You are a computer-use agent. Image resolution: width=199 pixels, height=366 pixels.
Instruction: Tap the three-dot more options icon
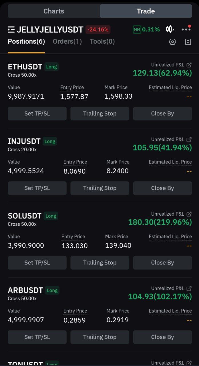(186, 29)
